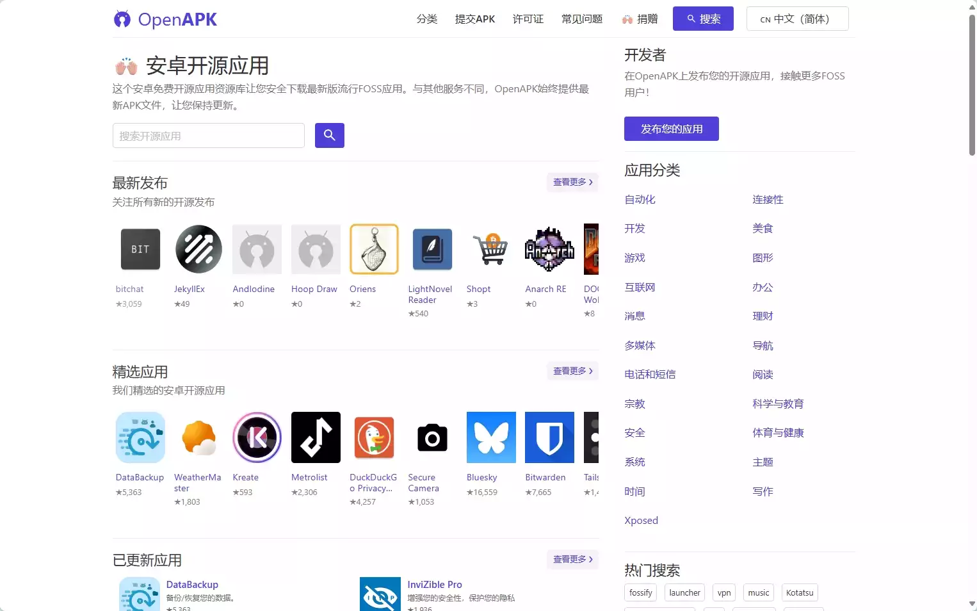Open the 体育与健康 category
The image size is (977, 611).
(779, 433)
